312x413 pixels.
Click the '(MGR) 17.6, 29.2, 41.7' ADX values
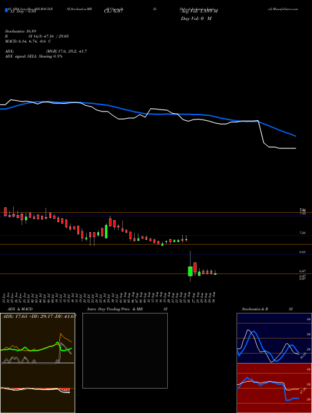(x=66, y=51)
